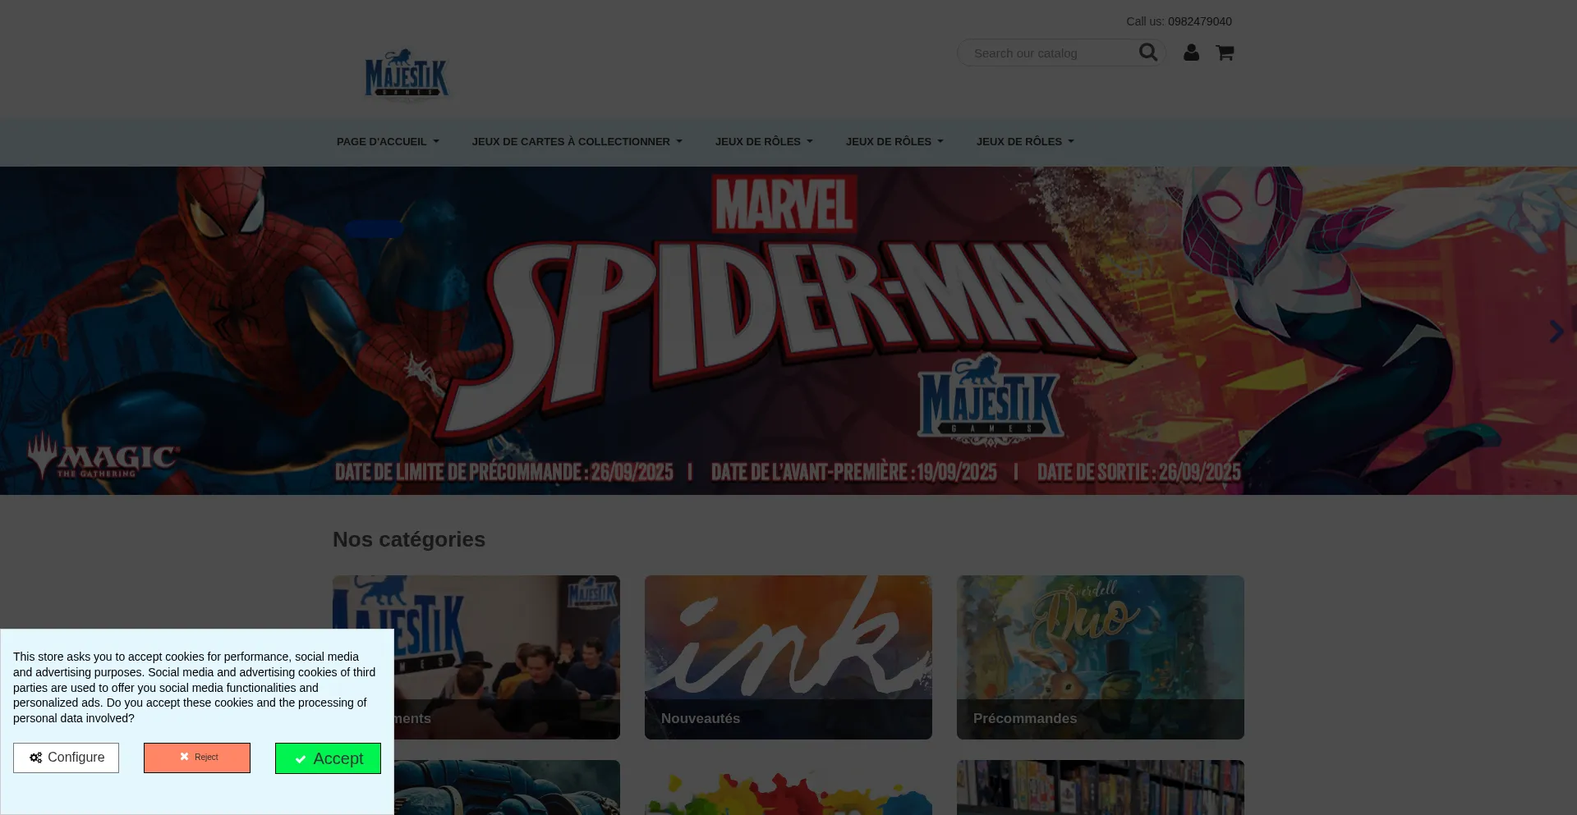Expand Jeux de cartes à collectionner menu
This screenshot has width=1577, height=815.
577,142
